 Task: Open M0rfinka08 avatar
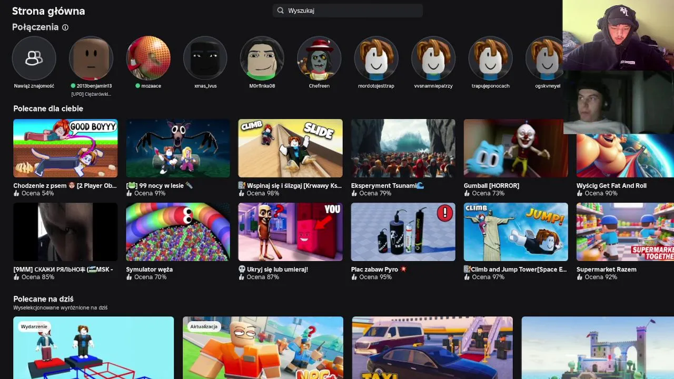[x=262, y=58]
